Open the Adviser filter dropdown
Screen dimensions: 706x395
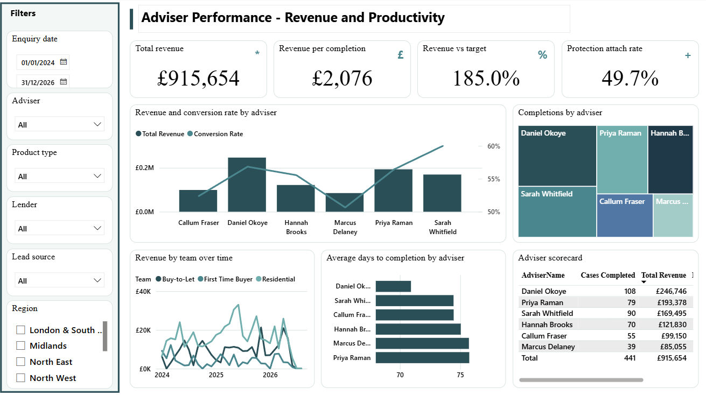coord(59,124)
